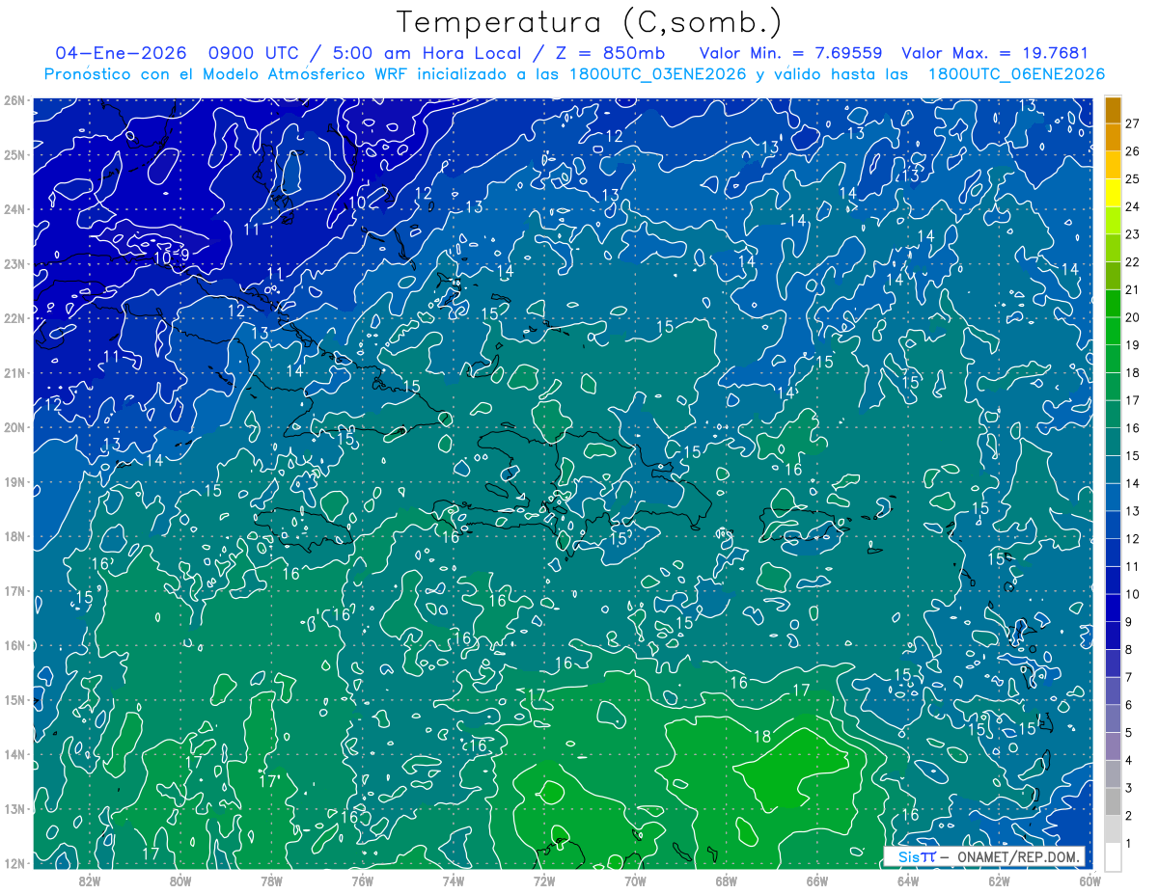The image size is (1158, 894).
Task: Click the "82W" longitude axis label
Action: [x=90, y=880]
